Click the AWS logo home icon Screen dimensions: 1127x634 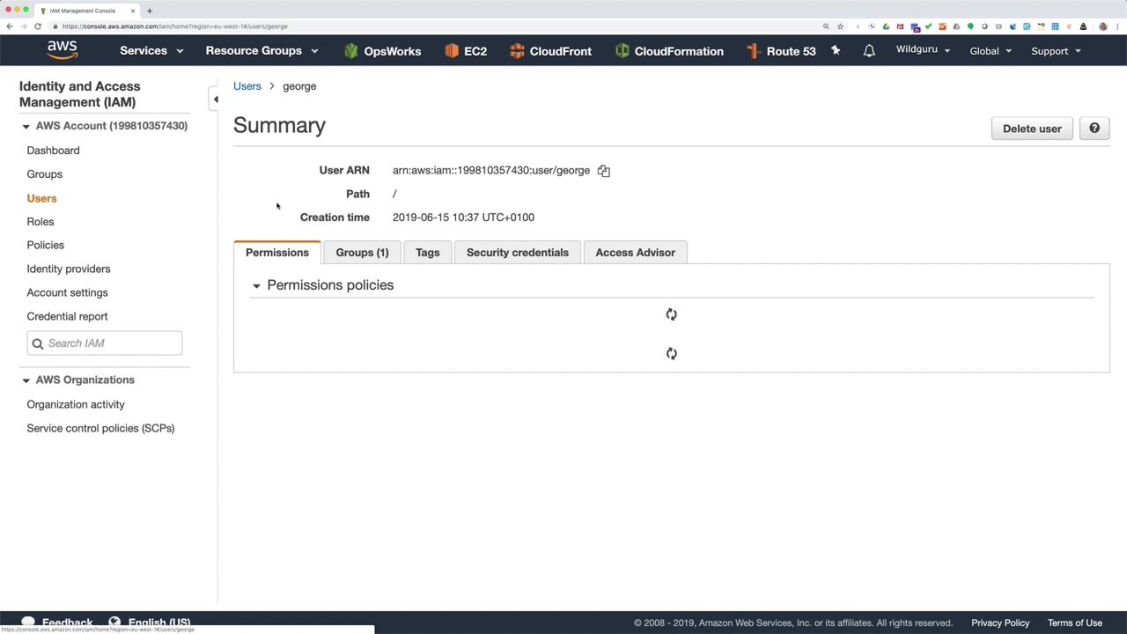[x=63, y=50]
